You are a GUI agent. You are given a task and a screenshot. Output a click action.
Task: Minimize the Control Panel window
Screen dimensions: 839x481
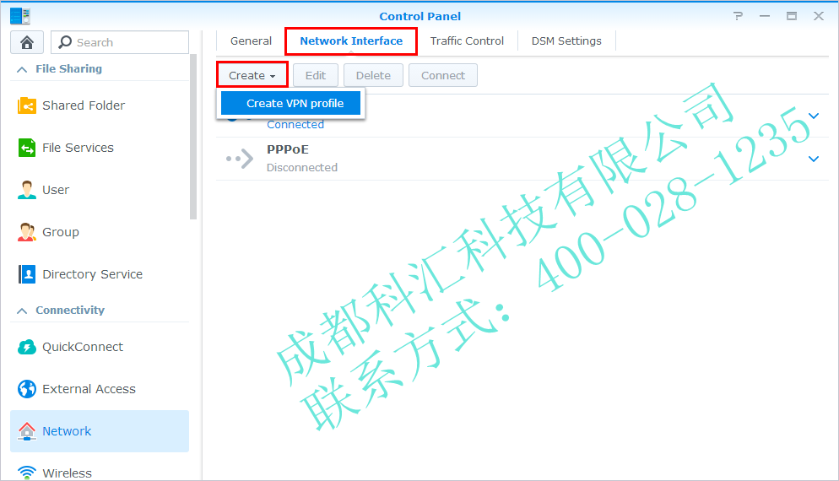click(765, 16)
